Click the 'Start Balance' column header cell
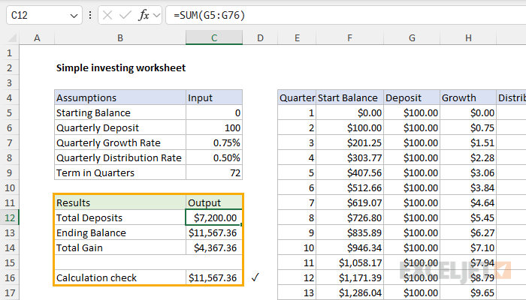Image resolution: width=526 pixels, height=300 pixels. pyautogui.click(x=349, y=97)
